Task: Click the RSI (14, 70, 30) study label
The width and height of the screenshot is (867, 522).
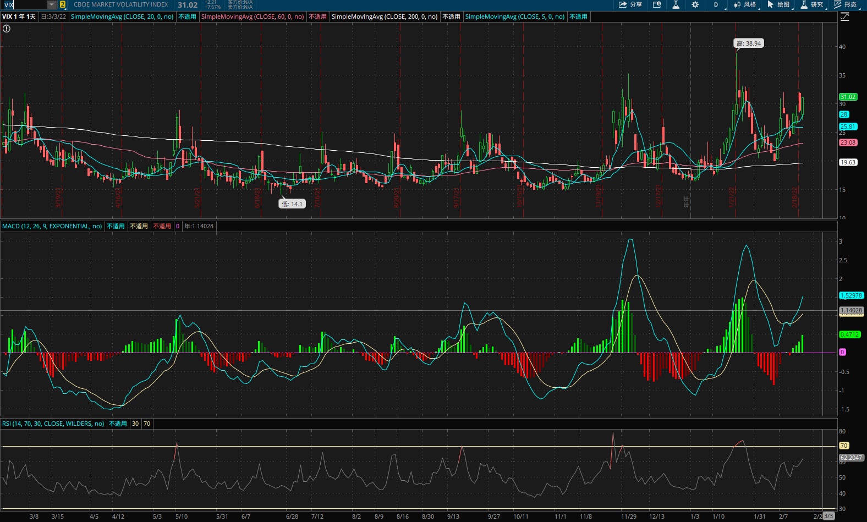Action: click(53, 424)
